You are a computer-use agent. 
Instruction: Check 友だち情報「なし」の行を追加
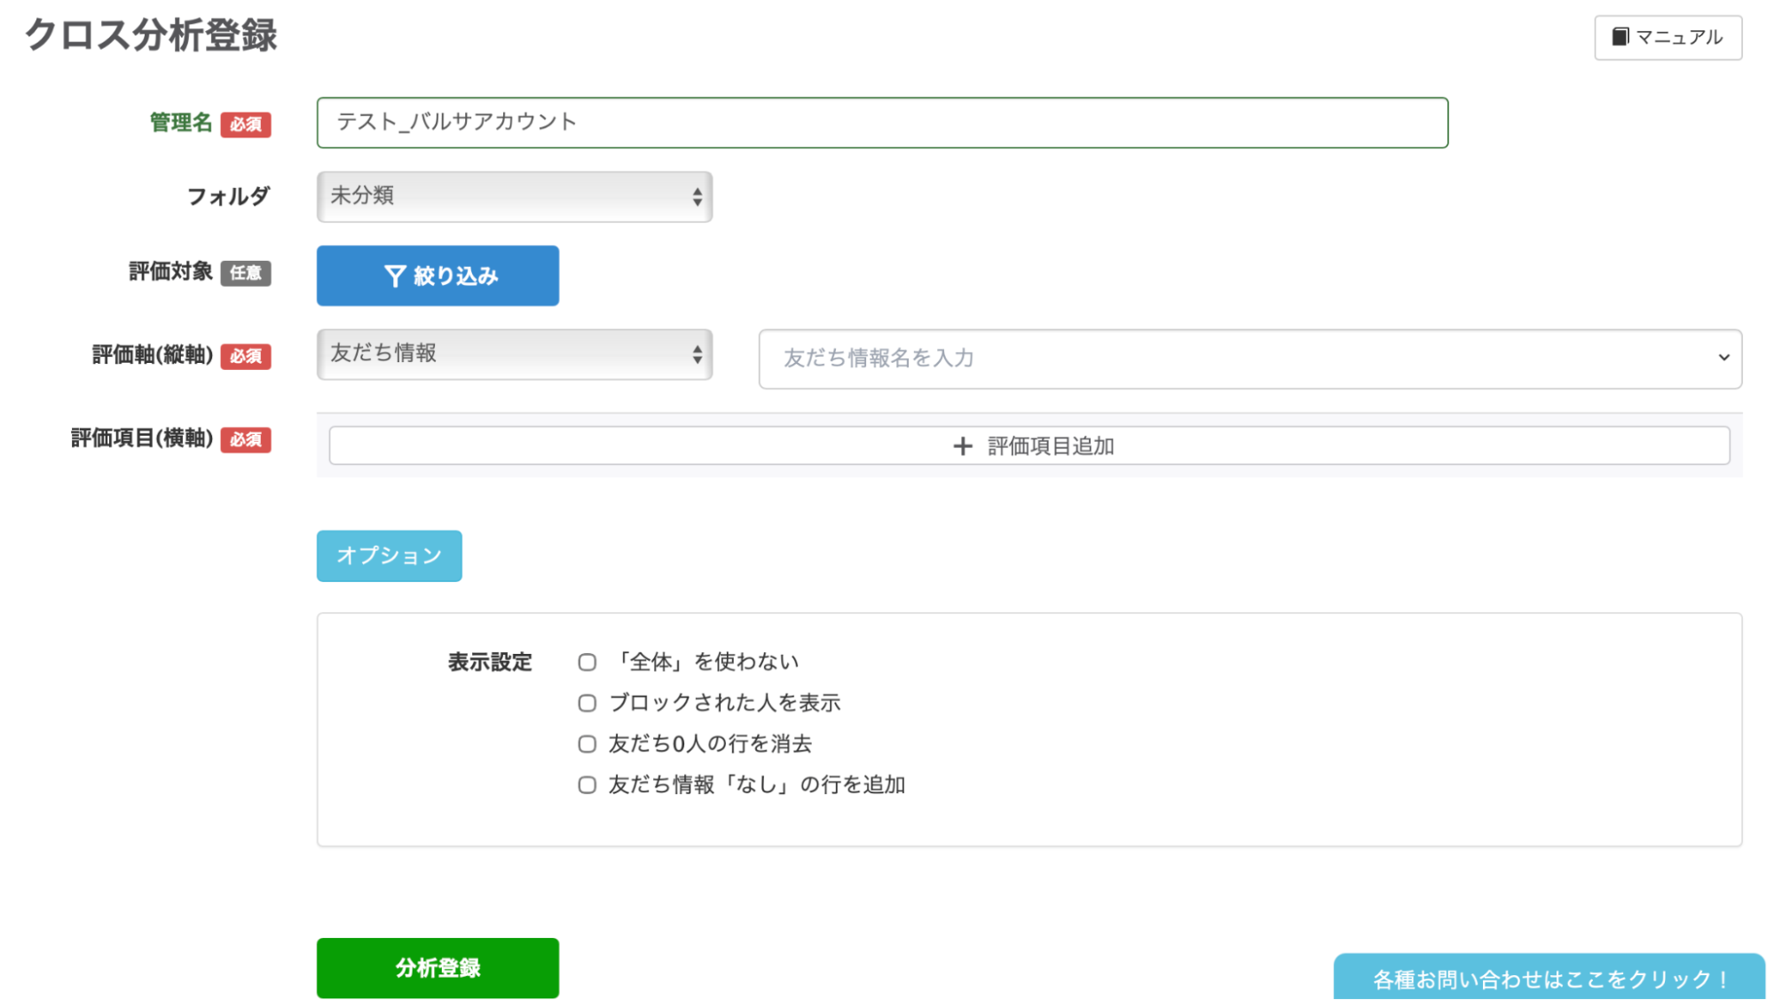pos(587,784)
